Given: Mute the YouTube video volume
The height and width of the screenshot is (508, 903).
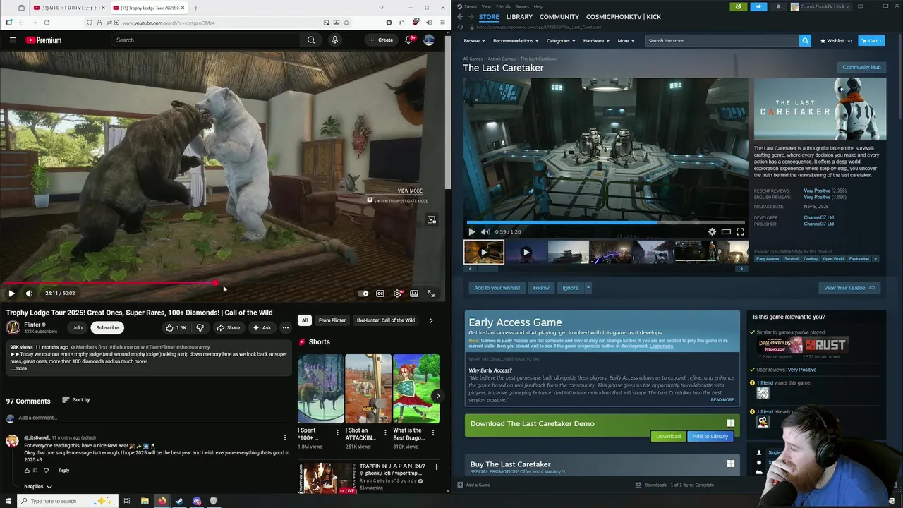Looking at the screenshot, I should (x=29, y=294).
